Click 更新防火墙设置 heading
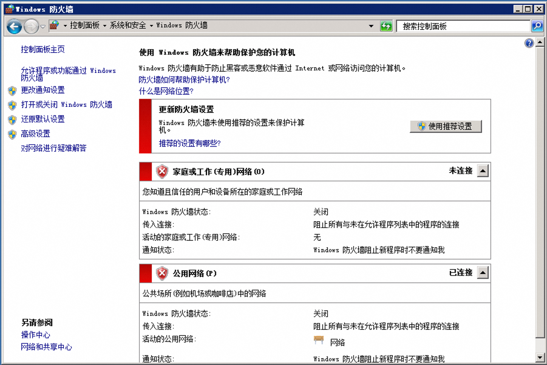The width and height of the screenshot is (547, 365). pos(186,109)
